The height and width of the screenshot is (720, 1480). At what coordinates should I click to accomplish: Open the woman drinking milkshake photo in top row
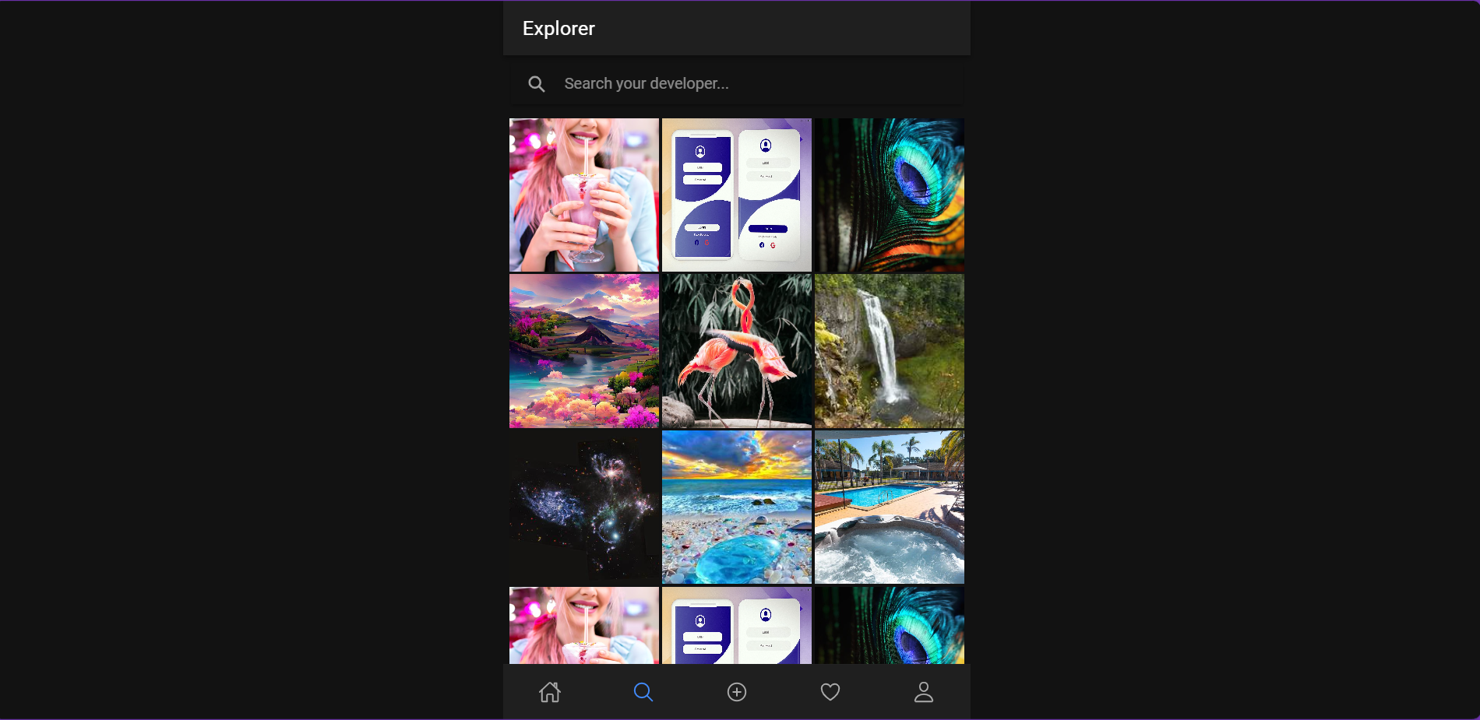(584, 195)
